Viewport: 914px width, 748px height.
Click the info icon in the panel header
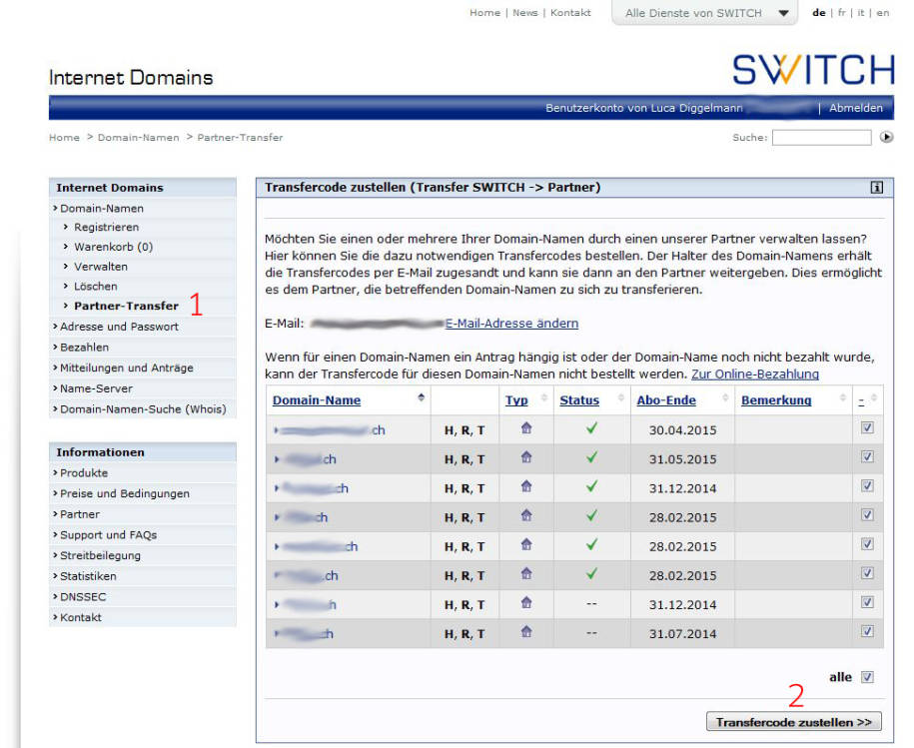click(876, 187)
